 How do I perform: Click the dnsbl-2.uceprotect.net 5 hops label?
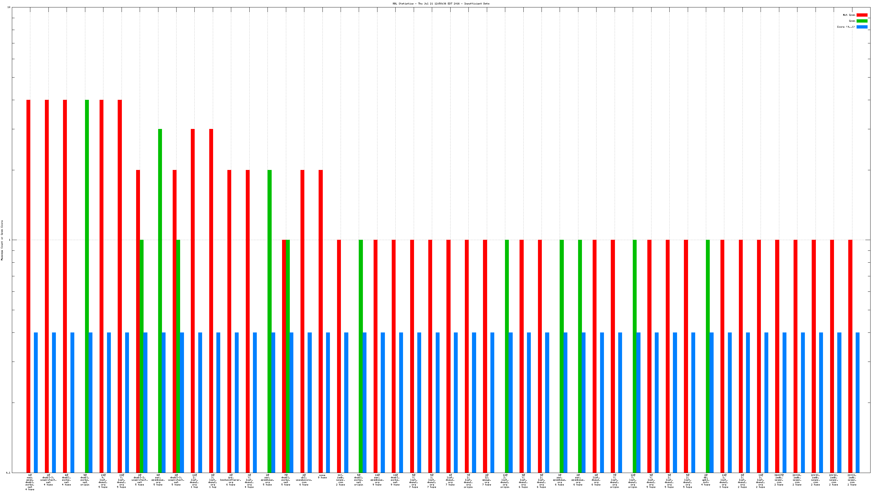coord(139,480)
